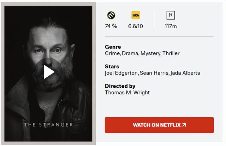The width and height of the screenshot is (226, 146).
Task: Click the Genre heading
Action: point(113,47)
